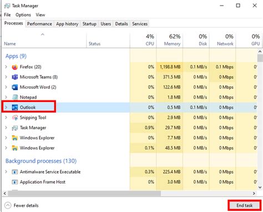
Task: Expand the Antimalware Service Executable entry
Action: coord(6,172)
